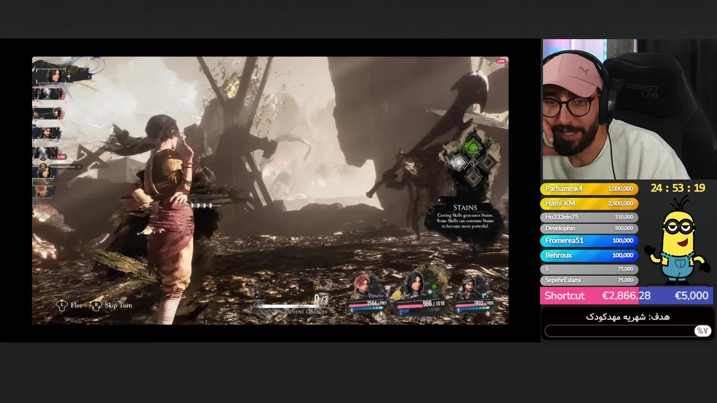Click the SepehrEslami donor row
Image resolution: width=717 pixels, height=403 pixels.
tap(589, 280)
